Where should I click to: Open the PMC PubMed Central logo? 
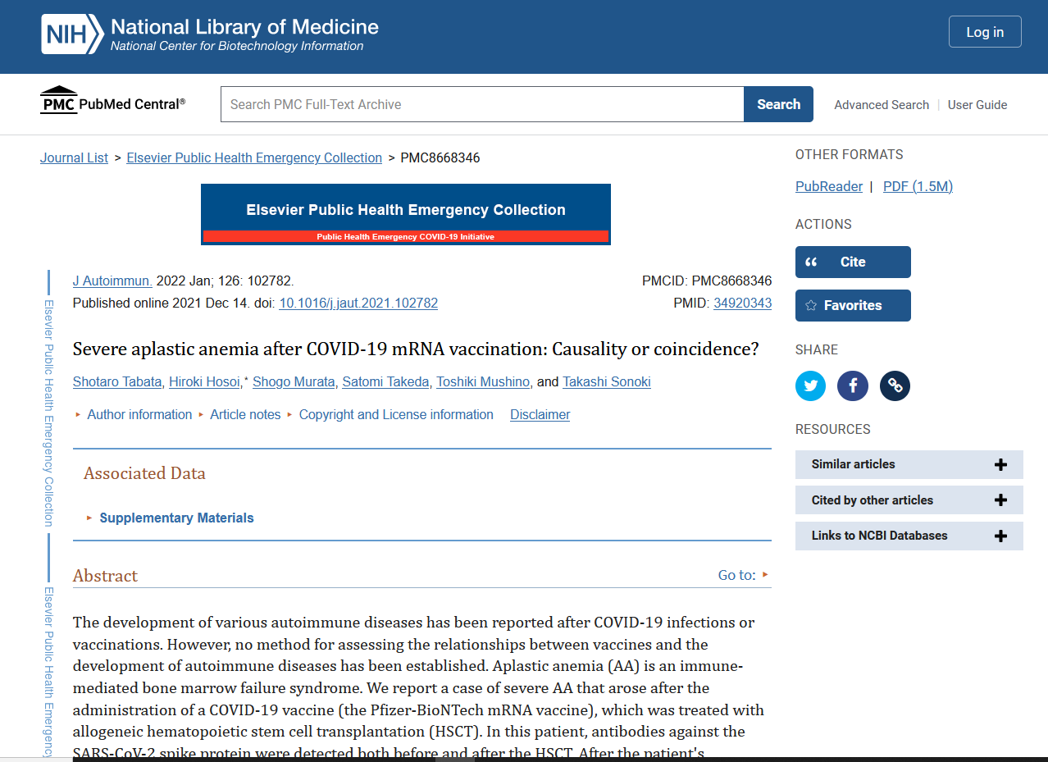coord(112,102)
